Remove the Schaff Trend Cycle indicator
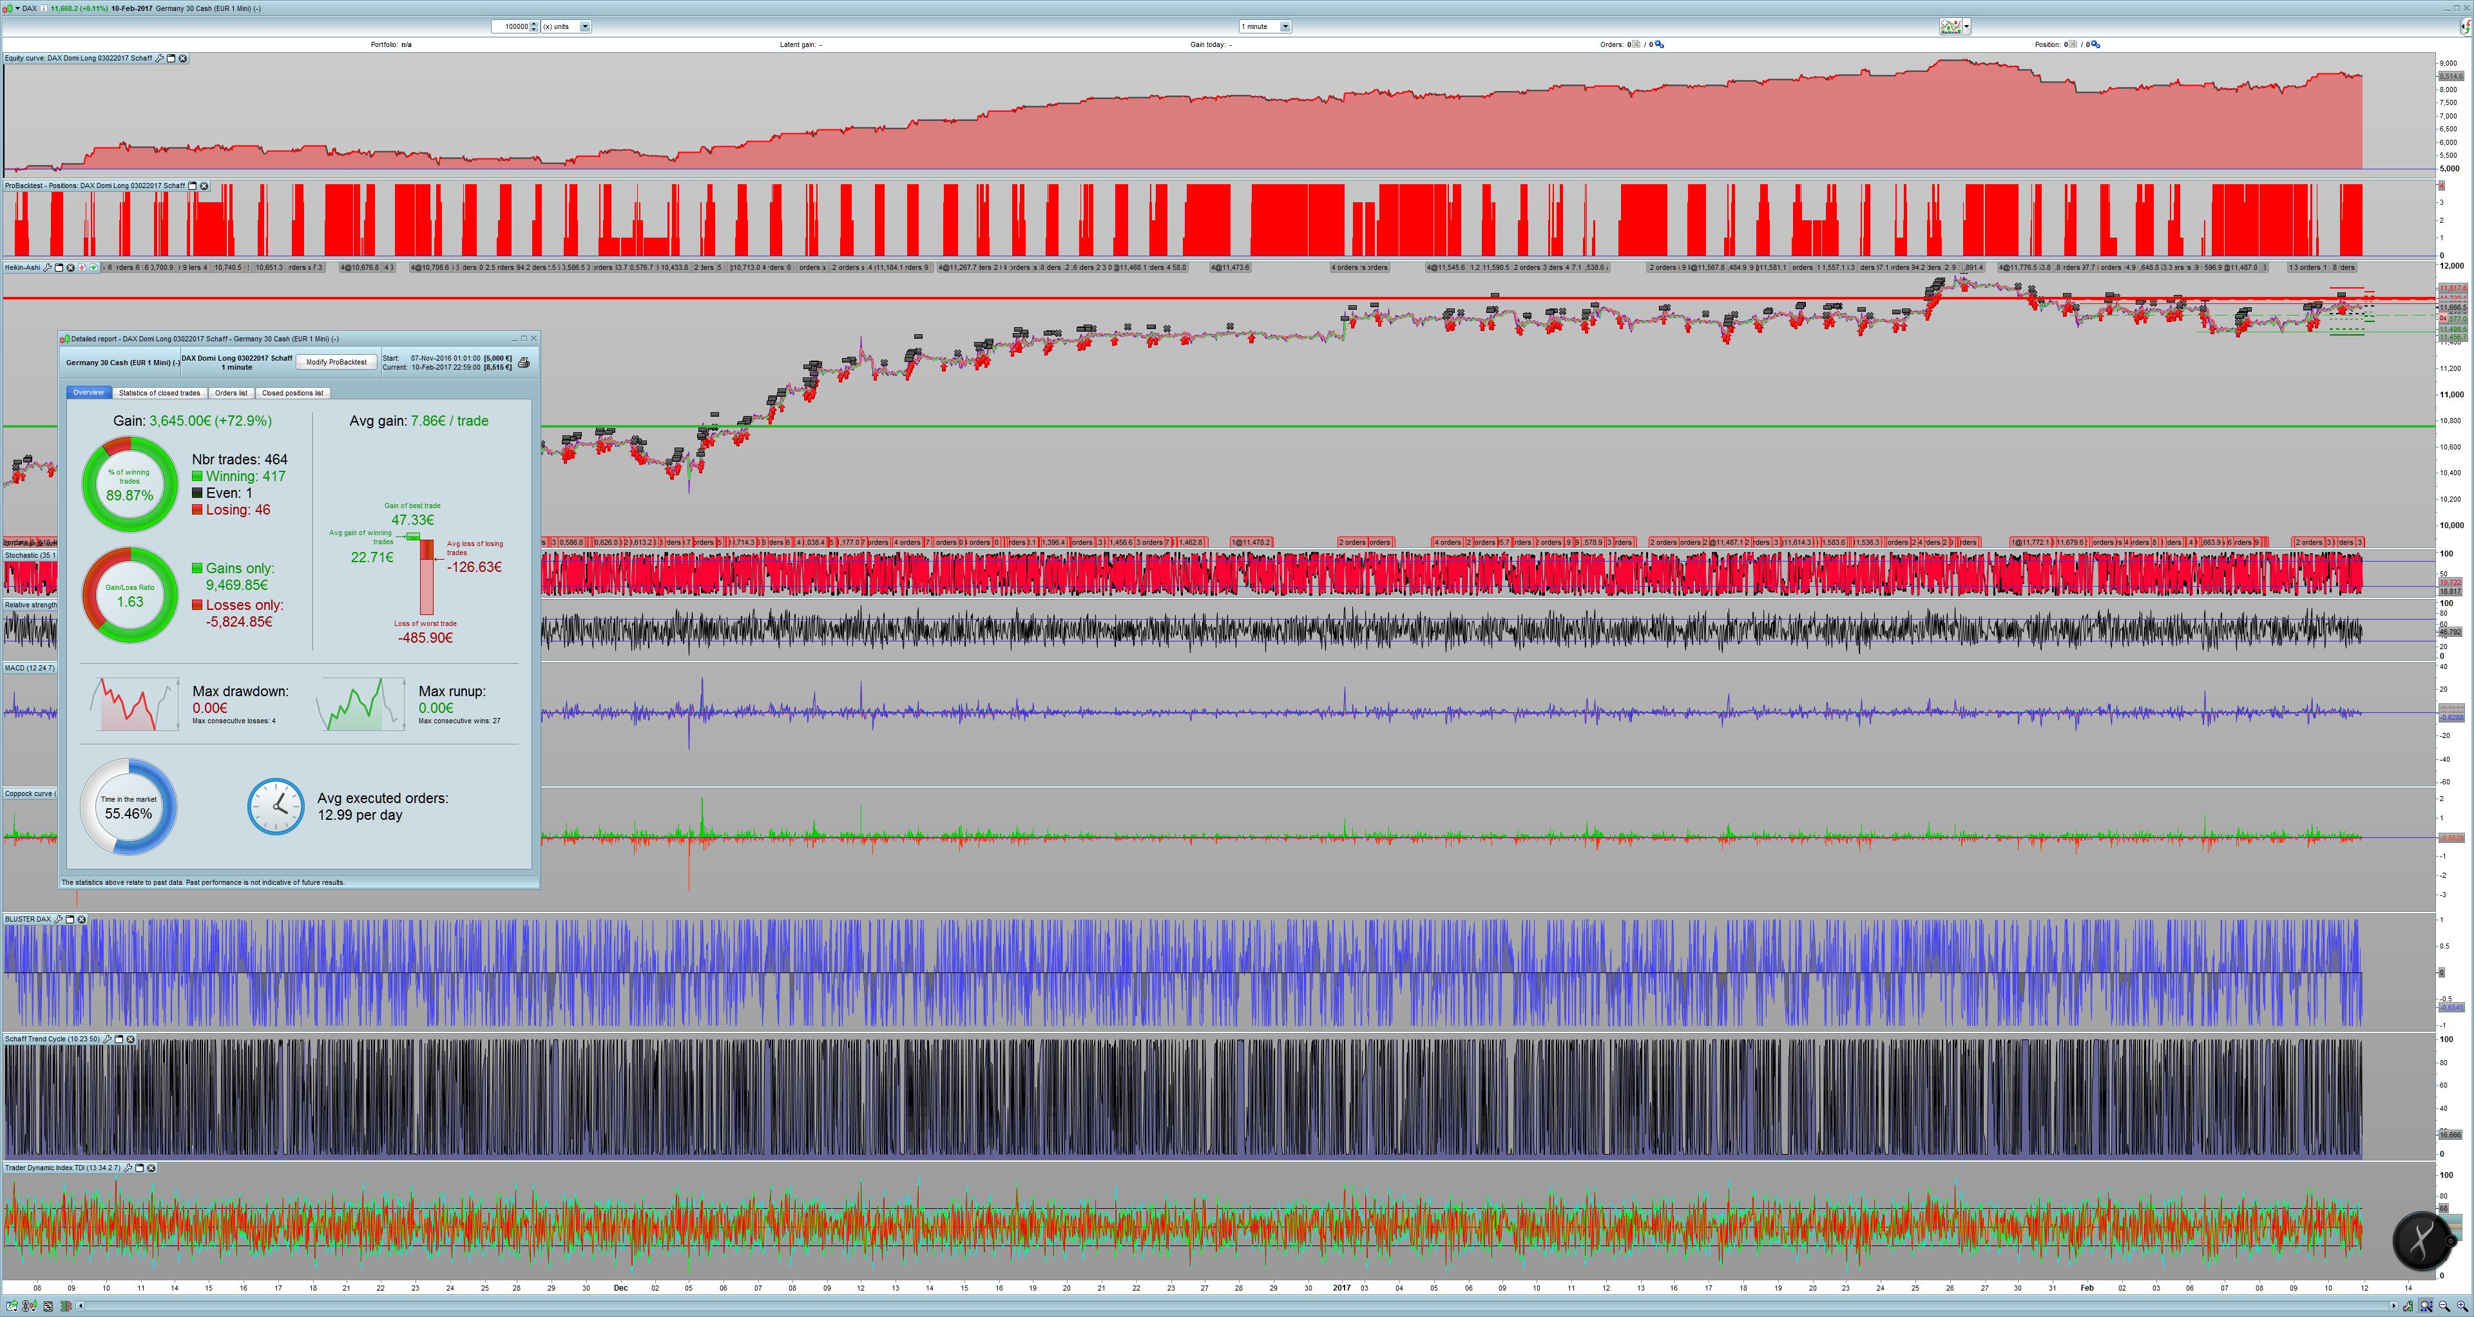 [131, 1039]
